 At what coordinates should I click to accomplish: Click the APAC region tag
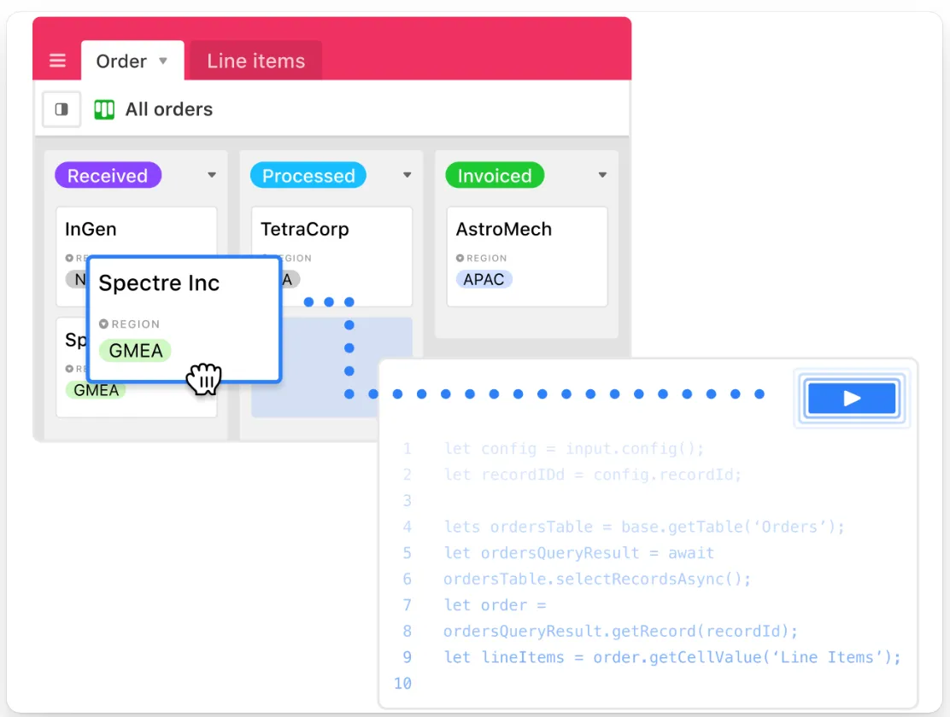pyautogui.click(x=484, y=279)
